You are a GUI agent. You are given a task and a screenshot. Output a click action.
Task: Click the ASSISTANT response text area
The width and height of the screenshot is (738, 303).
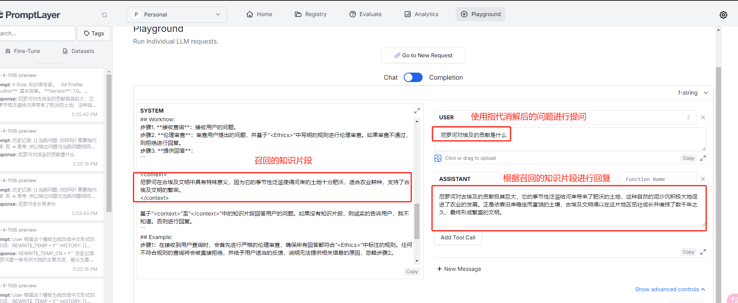[x=570, y=207]
